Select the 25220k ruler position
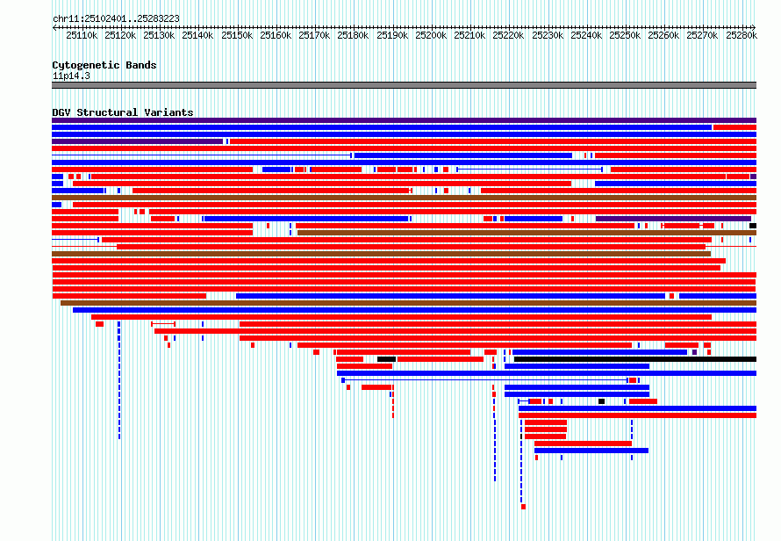The image size is (781, 541). (508, 35)
